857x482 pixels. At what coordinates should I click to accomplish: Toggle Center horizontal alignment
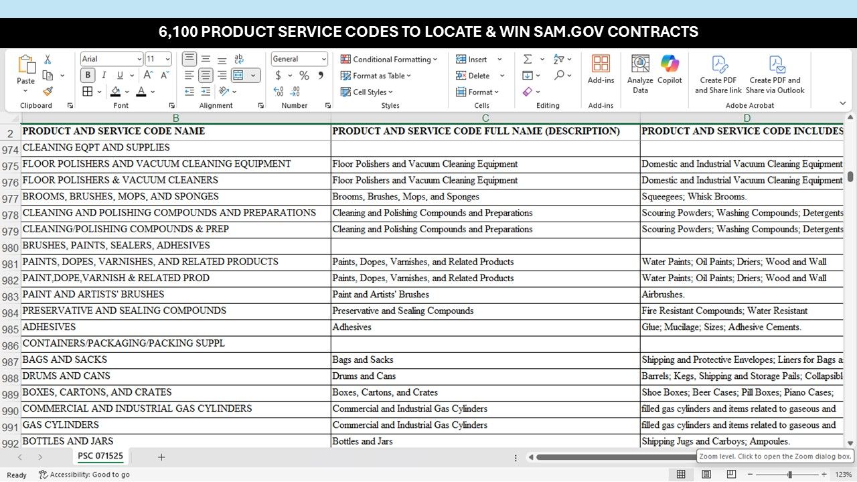(206, 76)
